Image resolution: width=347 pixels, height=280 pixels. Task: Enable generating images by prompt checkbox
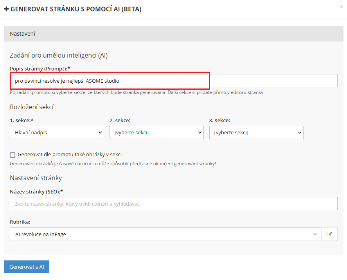click(13, 155)
